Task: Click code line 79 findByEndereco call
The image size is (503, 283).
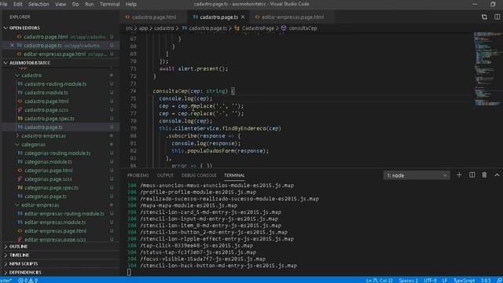Action: click(x=220, y=128)
